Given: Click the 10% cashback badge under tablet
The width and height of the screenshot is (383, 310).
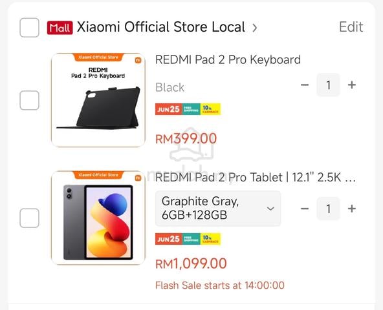Looking at the screenshot, I should click(x=210, y=239).
